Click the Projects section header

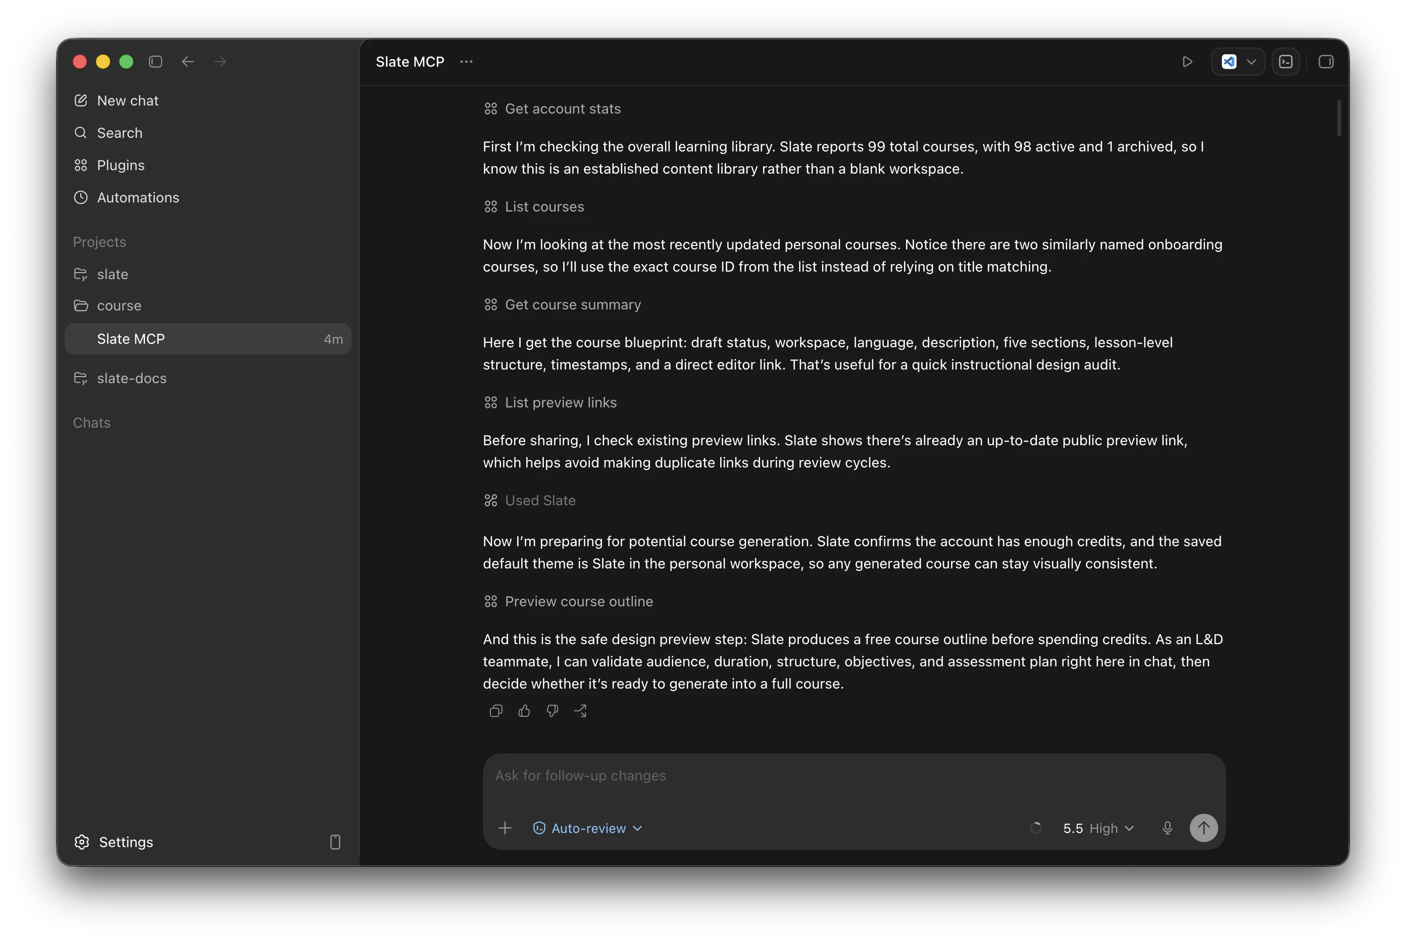pos(99,242)
